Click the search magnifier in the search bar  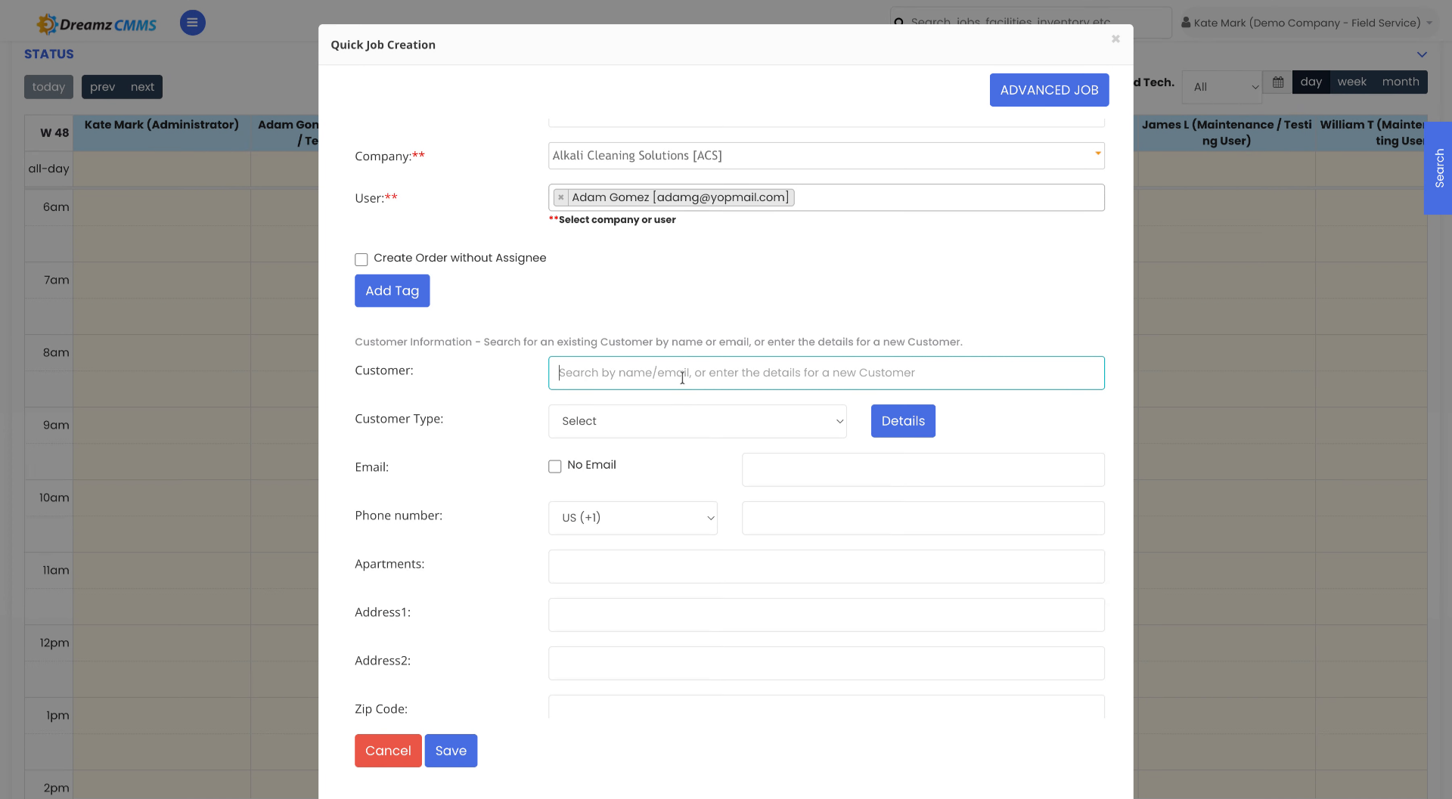(x=899, y=23)
